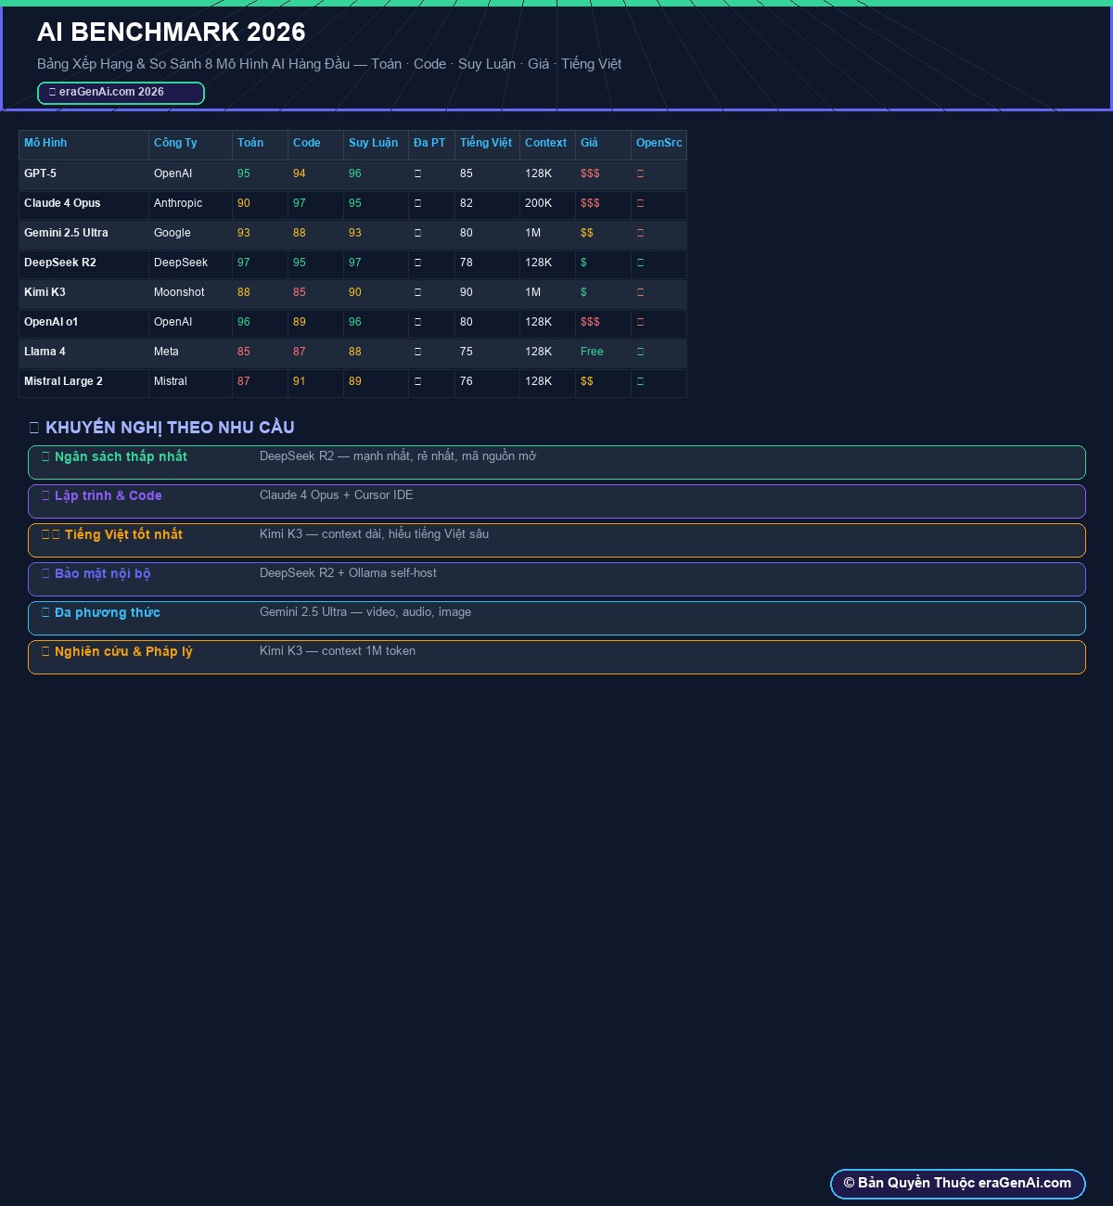Click the OpenSrc icon in GPT-5 row
This screenshot has height=1206, width=1113.
pyautogui.click(x=640, y=173)
